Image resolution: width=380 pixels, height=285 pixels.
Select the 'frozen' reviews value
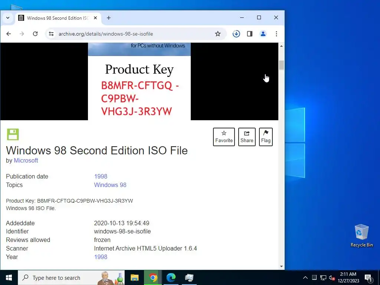[102, 240]
